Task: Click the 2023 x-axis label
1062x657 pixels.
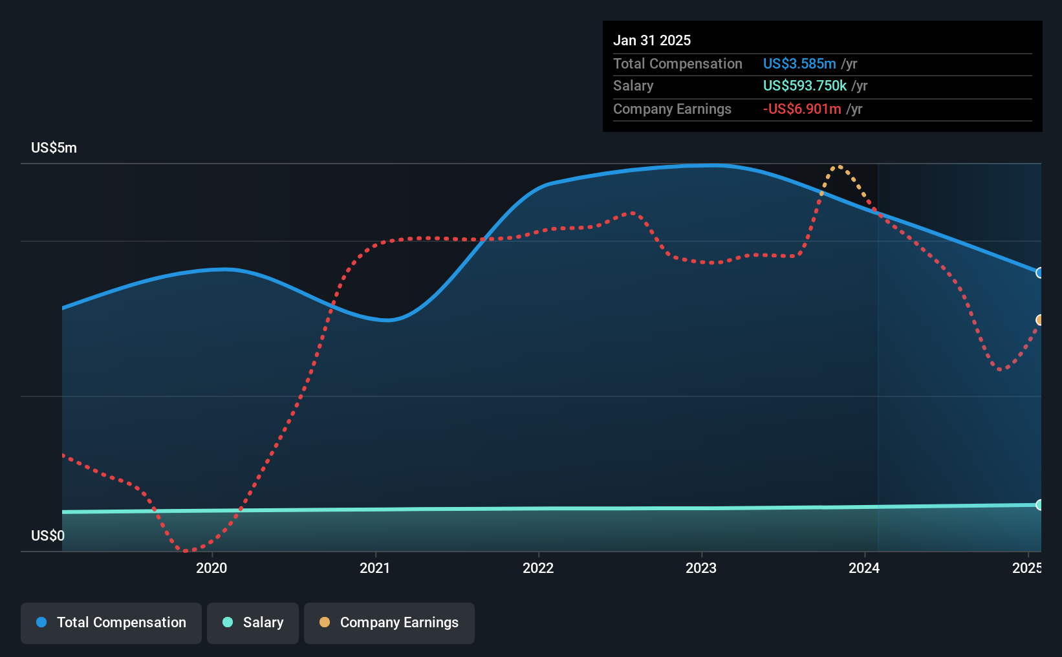Action: point(701,568)
